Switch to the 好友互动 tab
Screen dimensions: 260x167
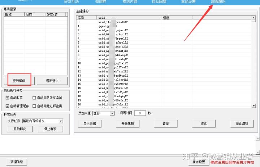(71, 2)
